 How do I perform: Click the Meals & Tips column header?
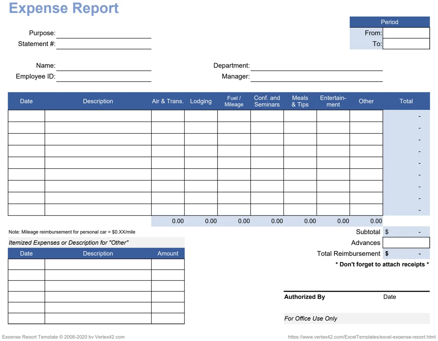pos(300,101)
